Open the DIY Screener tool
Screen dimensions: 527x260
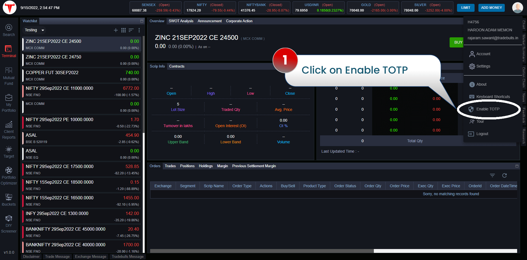tap(9, 224)
